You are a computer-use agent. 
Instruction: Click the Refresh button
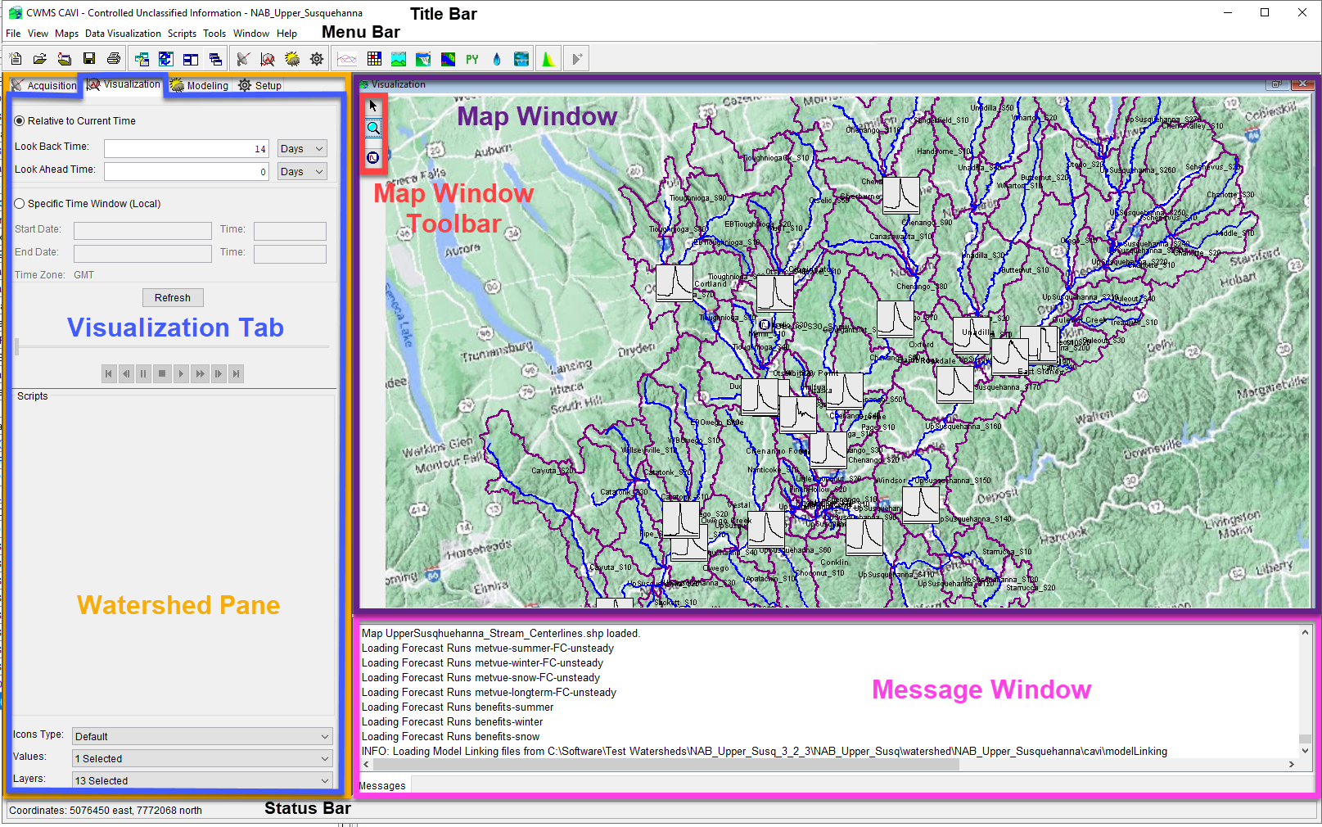click(x=173, y=298)
